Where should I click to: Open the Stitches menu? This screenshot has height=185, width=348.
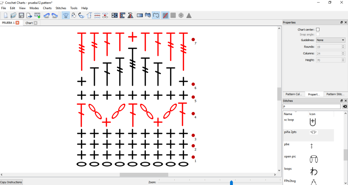click(x=61, y=8)
